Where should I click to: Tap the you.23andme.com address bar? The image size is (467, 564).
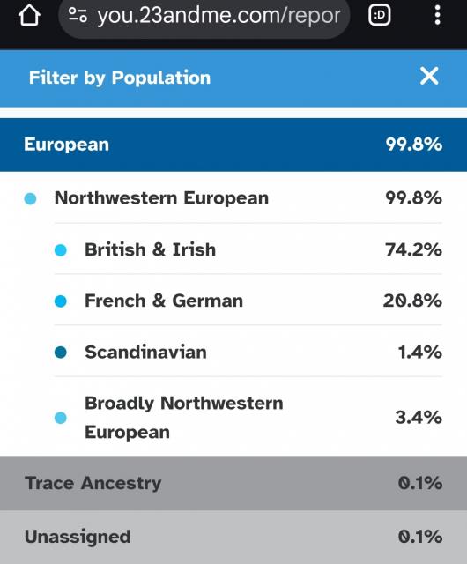point(204,16)
